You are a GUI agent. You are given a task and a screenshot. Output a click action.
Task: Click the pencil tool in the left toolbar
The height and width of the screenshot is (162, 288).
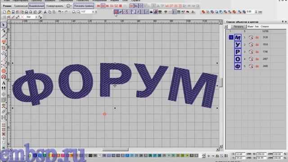(x=4, y=36)
